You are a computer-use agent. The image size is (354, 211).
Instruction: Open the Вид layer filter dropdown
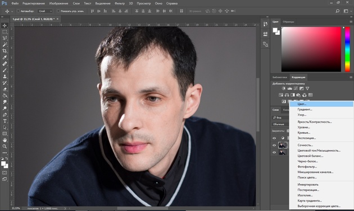click(x=280, y=118)
